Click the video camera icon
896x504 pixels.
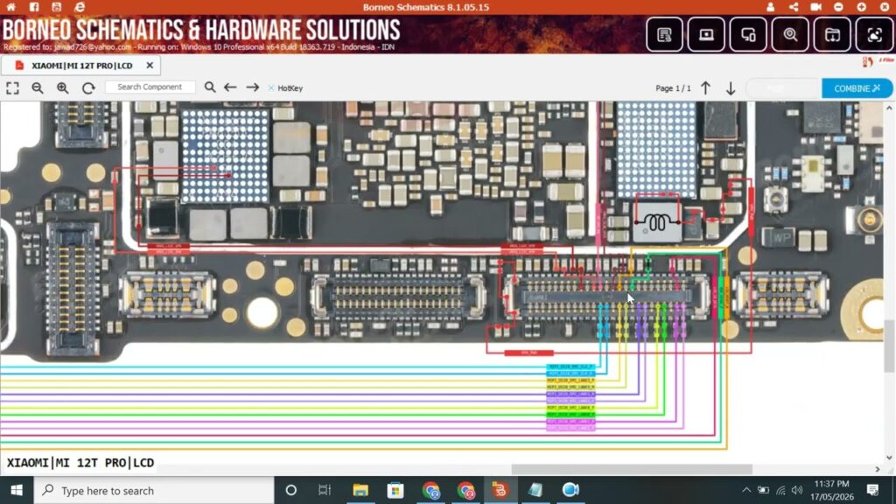click(816, 7)
